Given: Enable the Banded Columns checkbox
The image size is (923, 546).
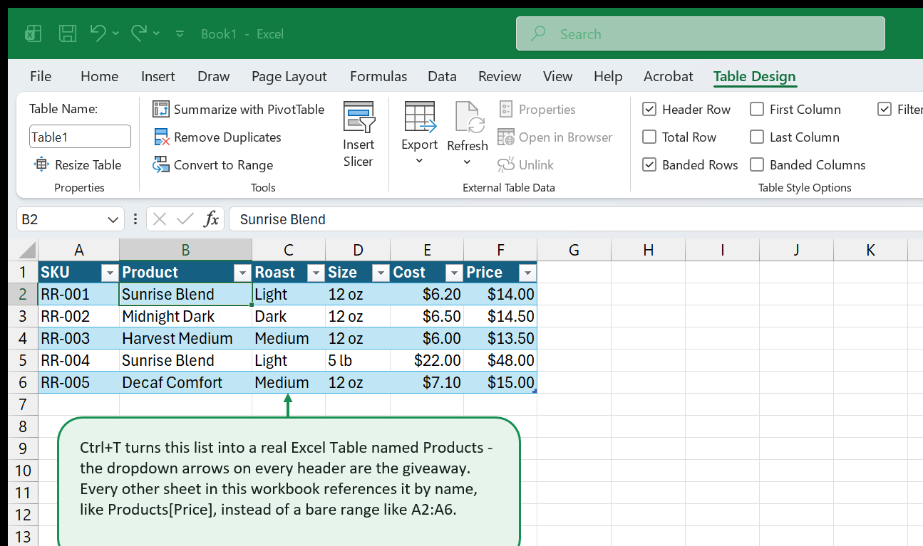Looking at the screenshot, I should 757,165.
